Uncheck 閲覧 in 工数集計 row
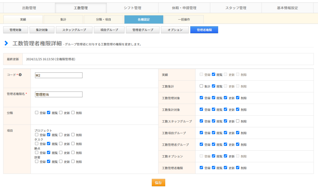Screen dimensions: 318x189 (x=213, y=86)
